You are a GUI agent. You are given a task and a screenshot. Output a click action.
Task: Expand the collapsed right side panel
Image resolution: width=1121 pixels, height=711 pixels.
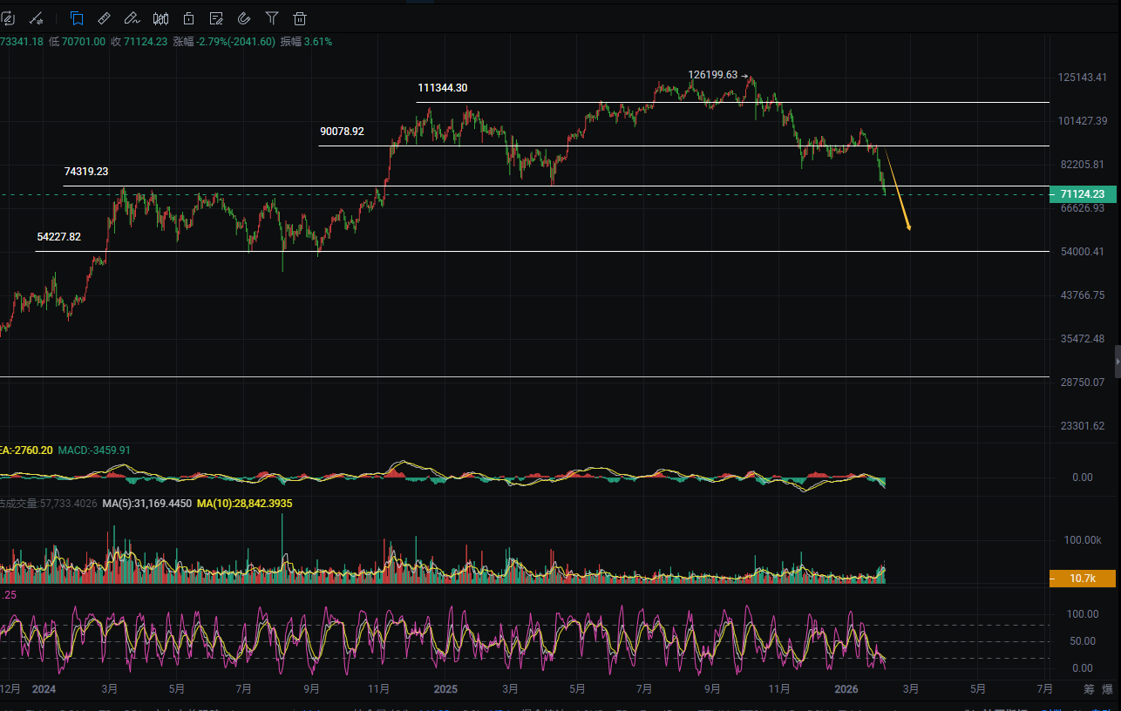point(1118,361)
